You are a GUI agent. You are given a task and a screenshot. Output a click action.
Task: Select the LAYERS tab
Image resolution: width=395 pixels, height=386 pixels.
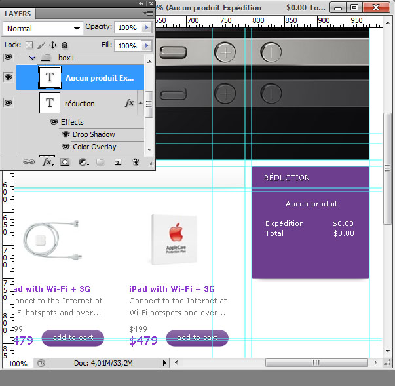[18, 14]
